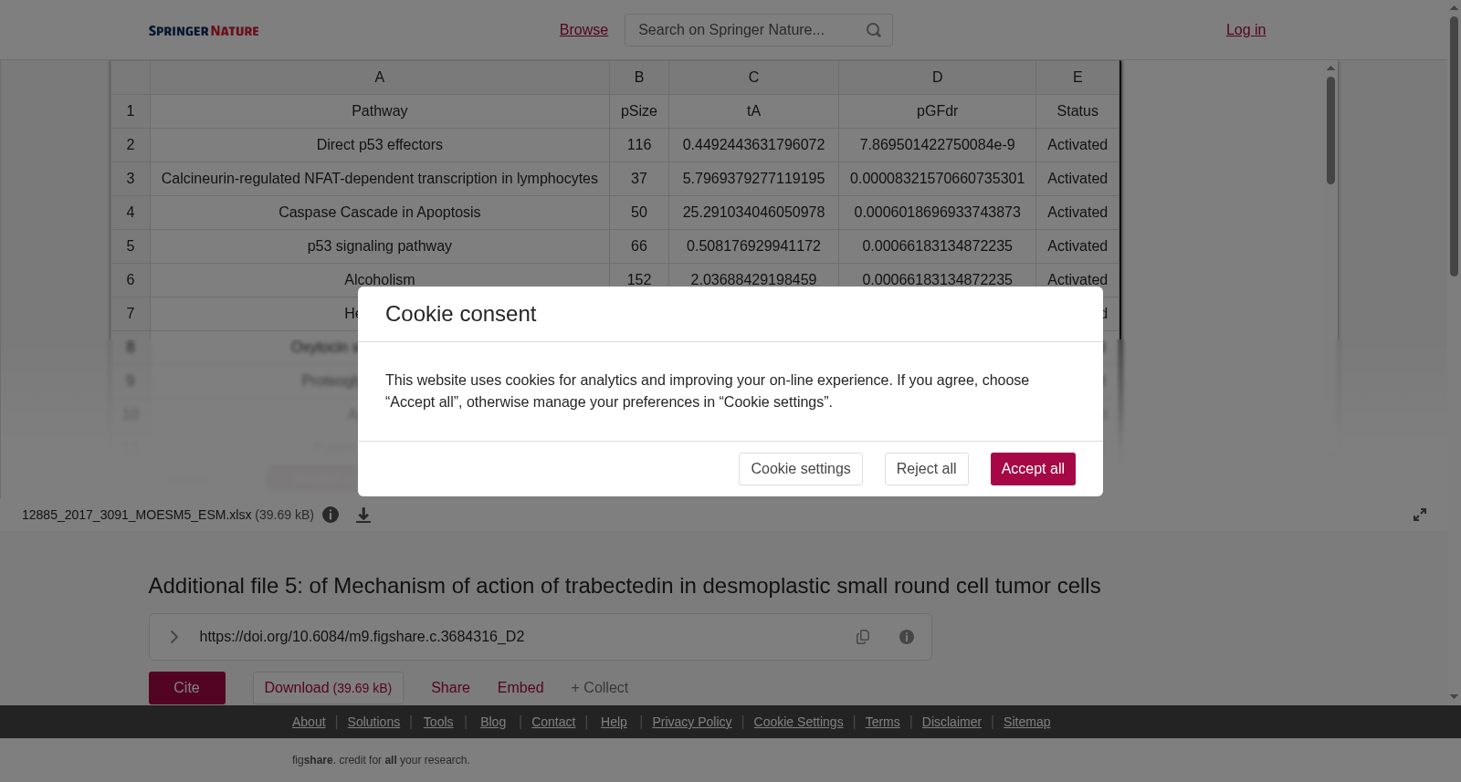Reject all cookies
1461x782 pixels.
(x=926, y=469)
